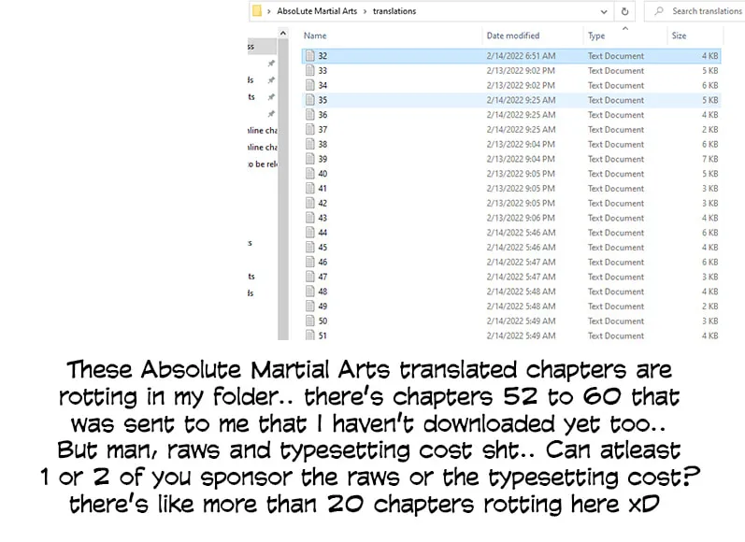The height and width of the screenshot is (542, 745).
Task: Click the folder icon in the address bar
Action: 256,11
